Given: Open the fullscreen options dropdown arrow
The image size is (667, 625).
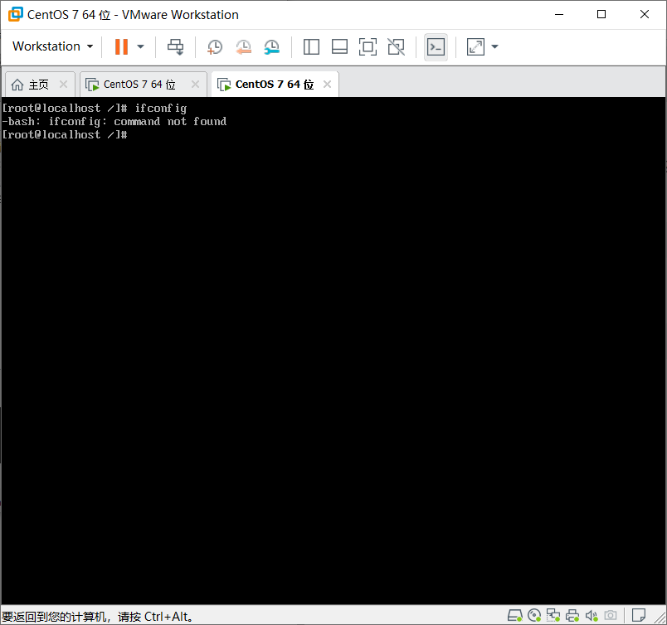Looking at the screenshot, I should tap(495, 46).
